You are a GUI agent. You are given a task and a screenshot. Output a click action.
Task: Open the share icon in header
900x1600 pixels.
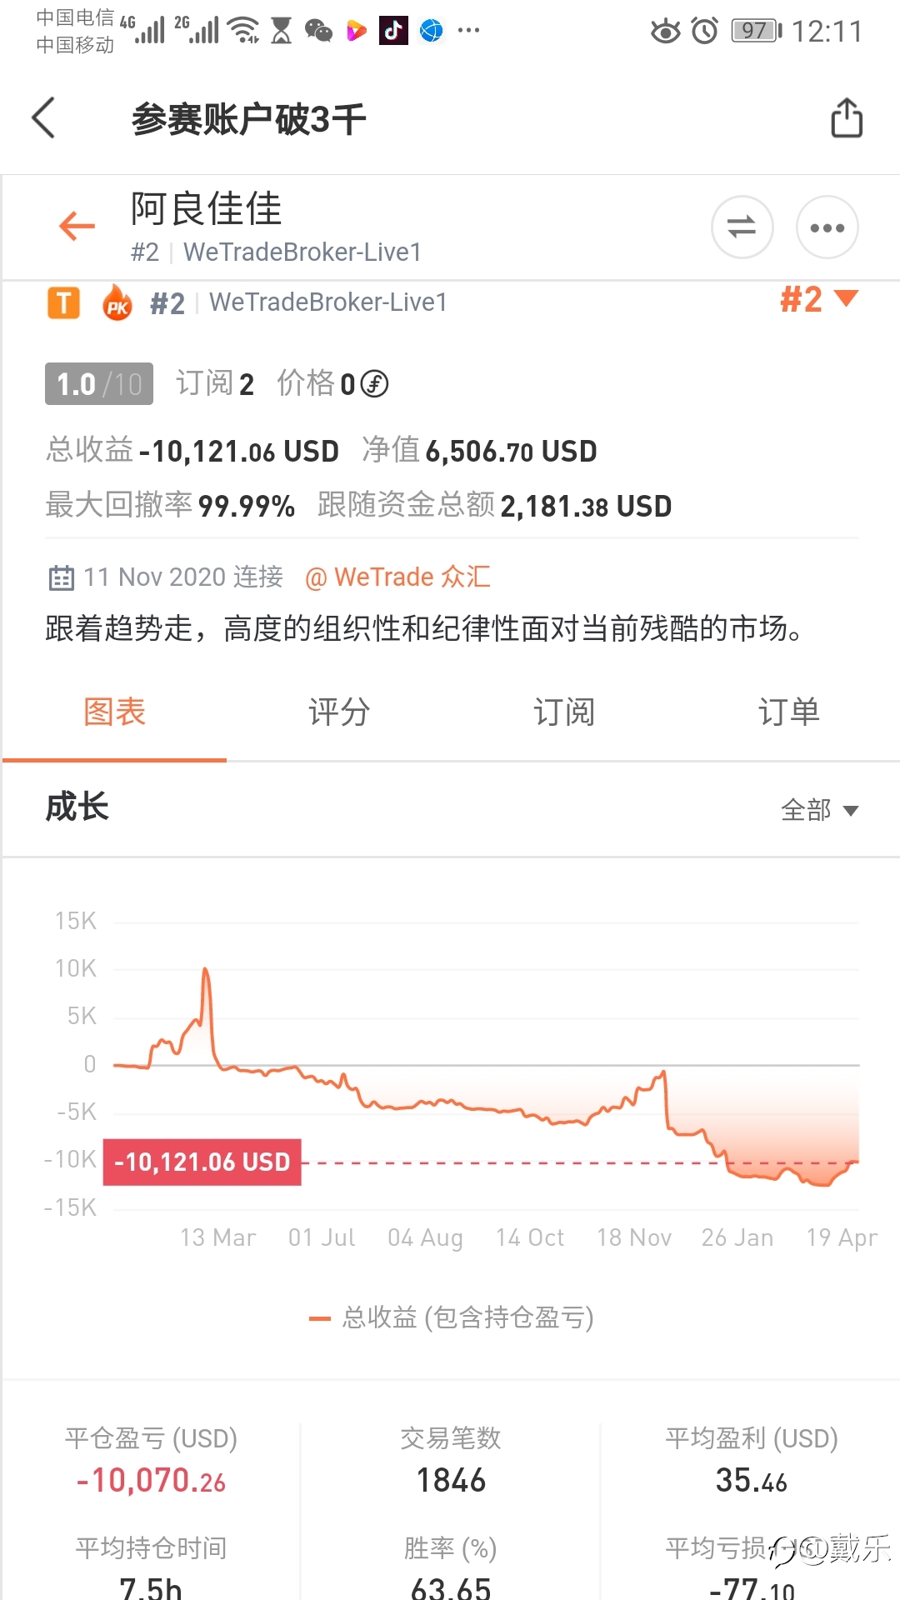(847, 117)
